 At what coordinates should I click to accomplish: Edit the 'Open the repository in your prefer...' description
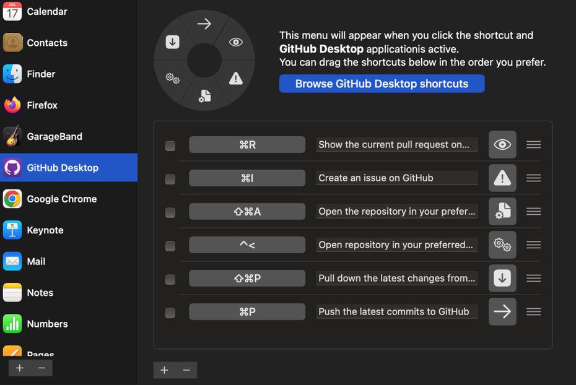coord(397,212)
